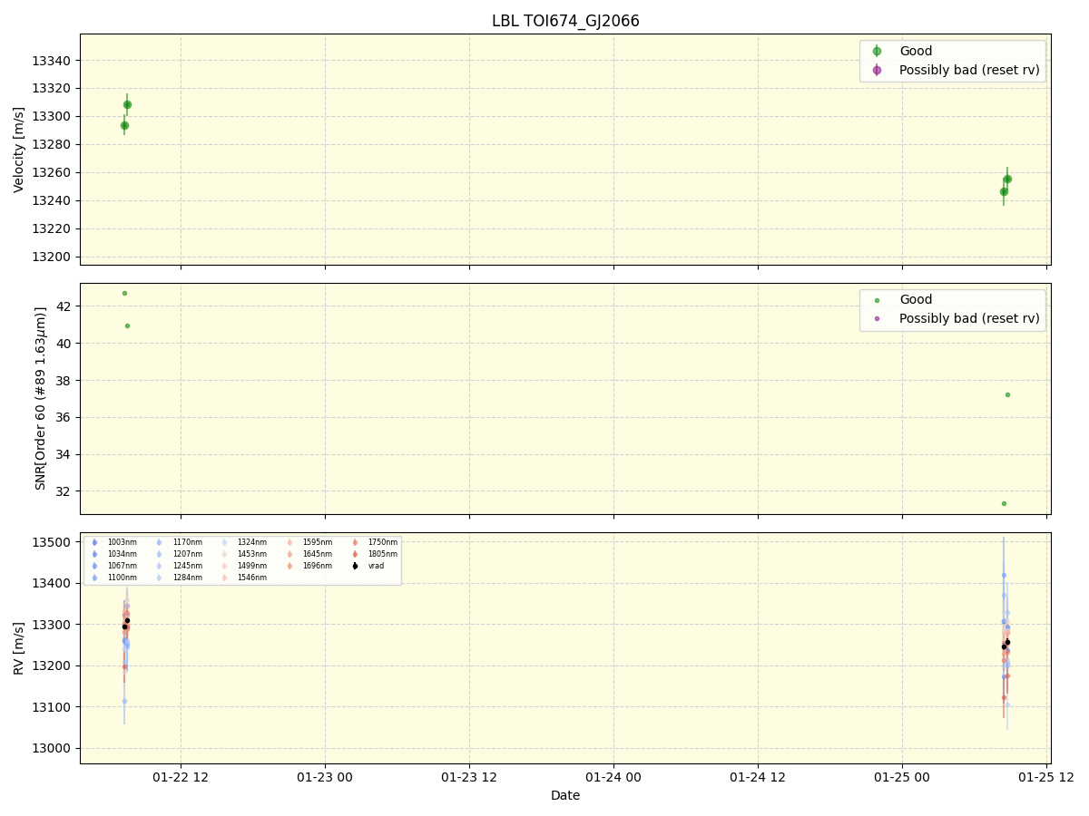Click the 1245nm legend marker
This screenshot has height=816, width=1089.
[160, 566]
